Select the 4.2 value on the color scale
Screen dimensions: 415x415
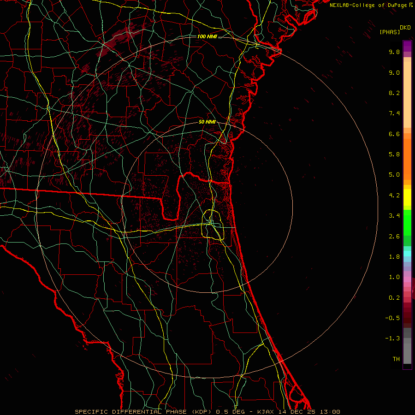tap(394, 196)
